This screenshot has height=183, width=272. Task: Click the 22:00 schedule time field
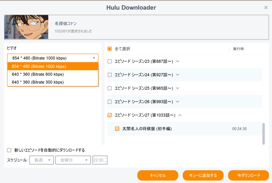[99, 160]
